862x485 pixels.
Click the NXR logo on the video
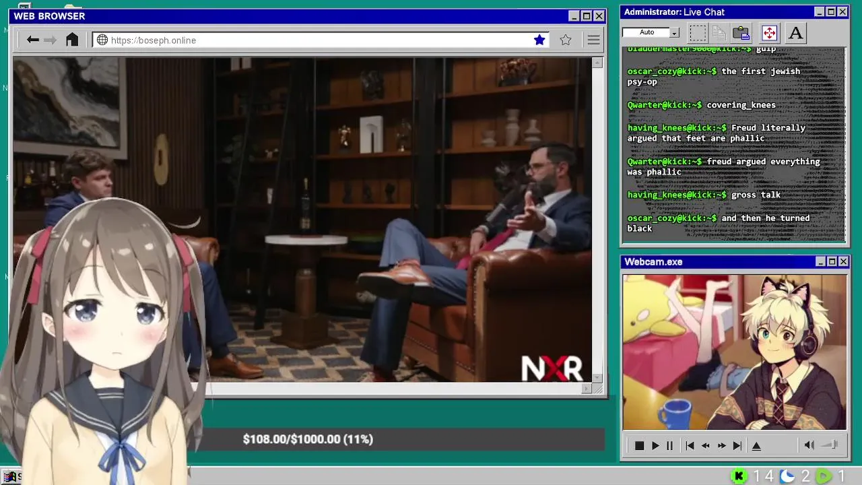552,368
